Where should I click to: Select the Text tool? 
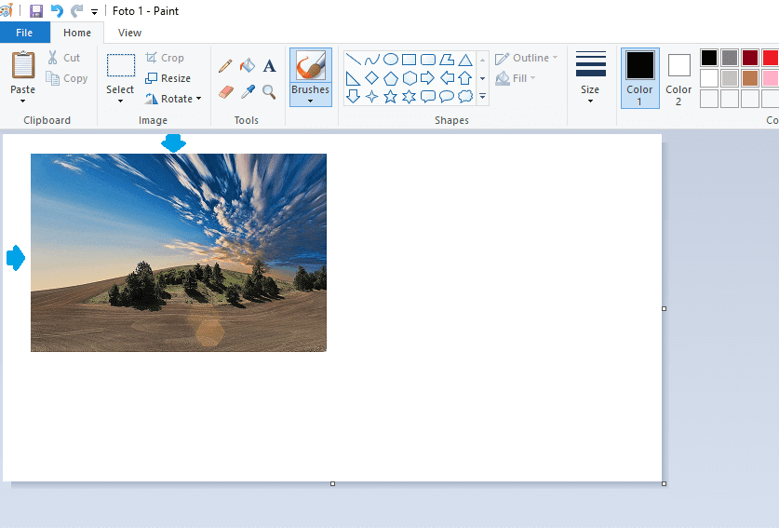point(269,65)
